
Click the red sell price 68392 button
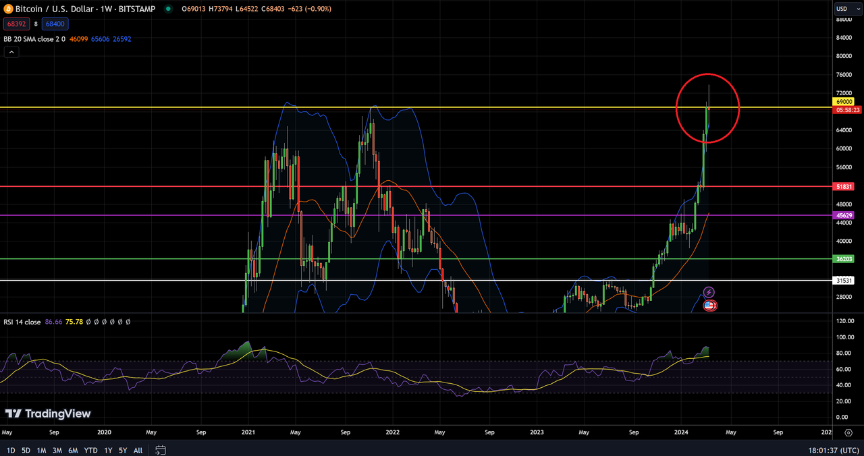click(15, 24)
